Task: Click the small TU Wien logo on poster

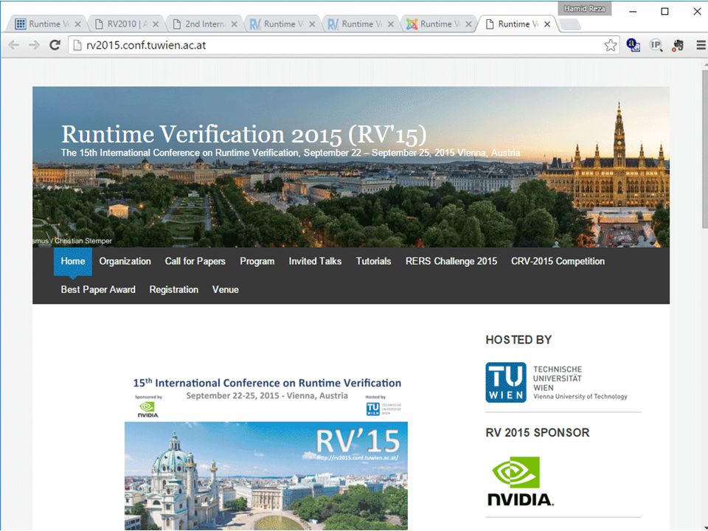Action: (383, 409)
